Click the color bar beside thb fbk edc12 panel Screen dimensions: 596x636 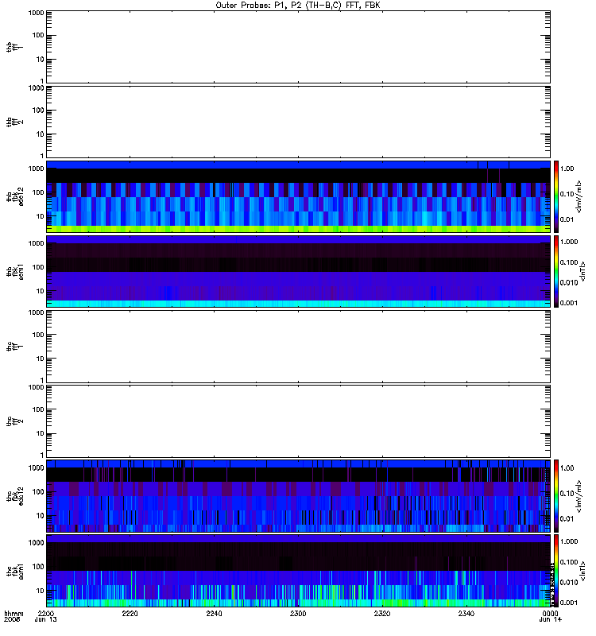click(556, 196)
